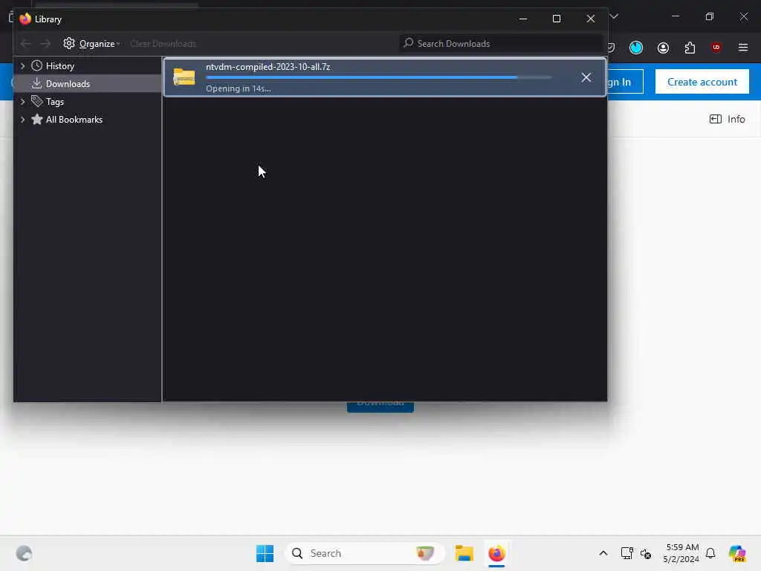The width and height of the screenshot is (761, 571).
Task: Click the network display tray icon
Action: pyautogui.click(x=626, y=553)
